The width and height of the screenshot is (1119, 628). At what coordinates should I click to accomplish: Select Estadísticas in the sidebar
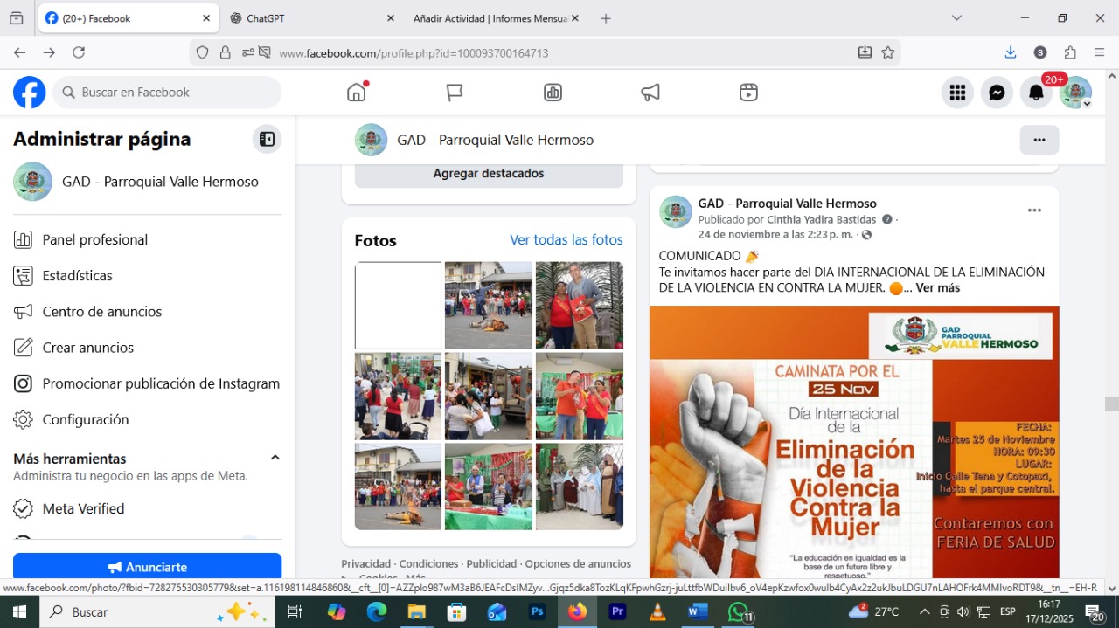point(77,276)
